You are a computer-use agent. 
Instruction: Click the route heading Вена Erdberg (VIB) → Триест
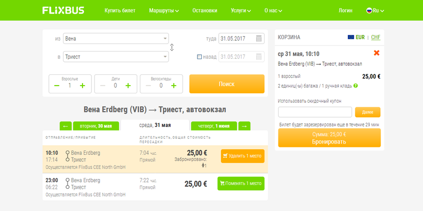click(x=155, y=109)
